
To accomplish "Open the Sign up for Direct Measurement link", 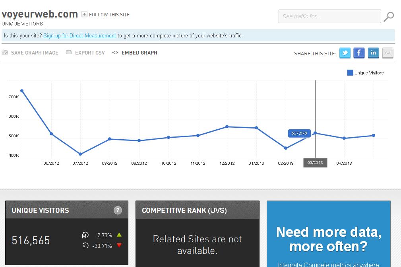I will tap(79, 35).
